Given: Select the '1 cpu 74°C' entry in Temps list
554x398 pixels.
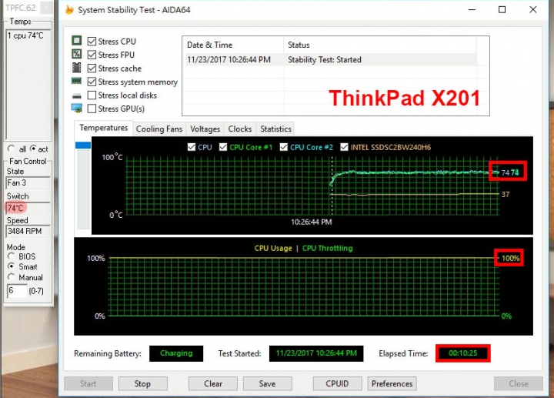Looking at the screenshot, I should click(25, 35).
